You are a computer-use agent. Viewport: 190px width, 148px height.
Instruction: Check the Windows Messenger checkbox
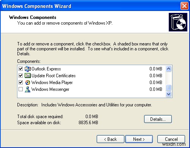tap(20, 89)
